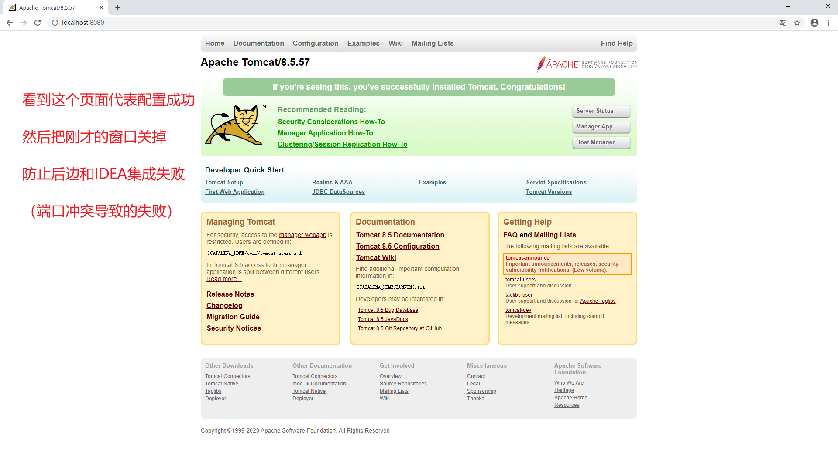
Task: Open the Servlet Specifications link
Action: click(556, 183)
